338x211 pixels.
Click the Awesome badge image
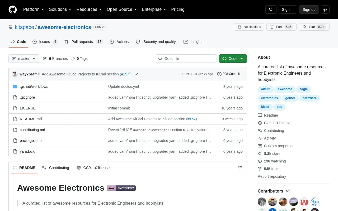121,188
